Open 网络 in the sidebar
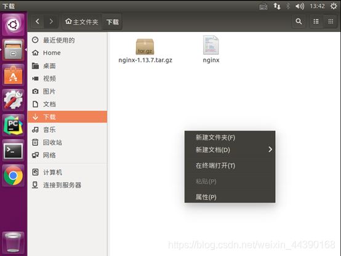This screenshot has height=256, width=341. pos(68,155)
